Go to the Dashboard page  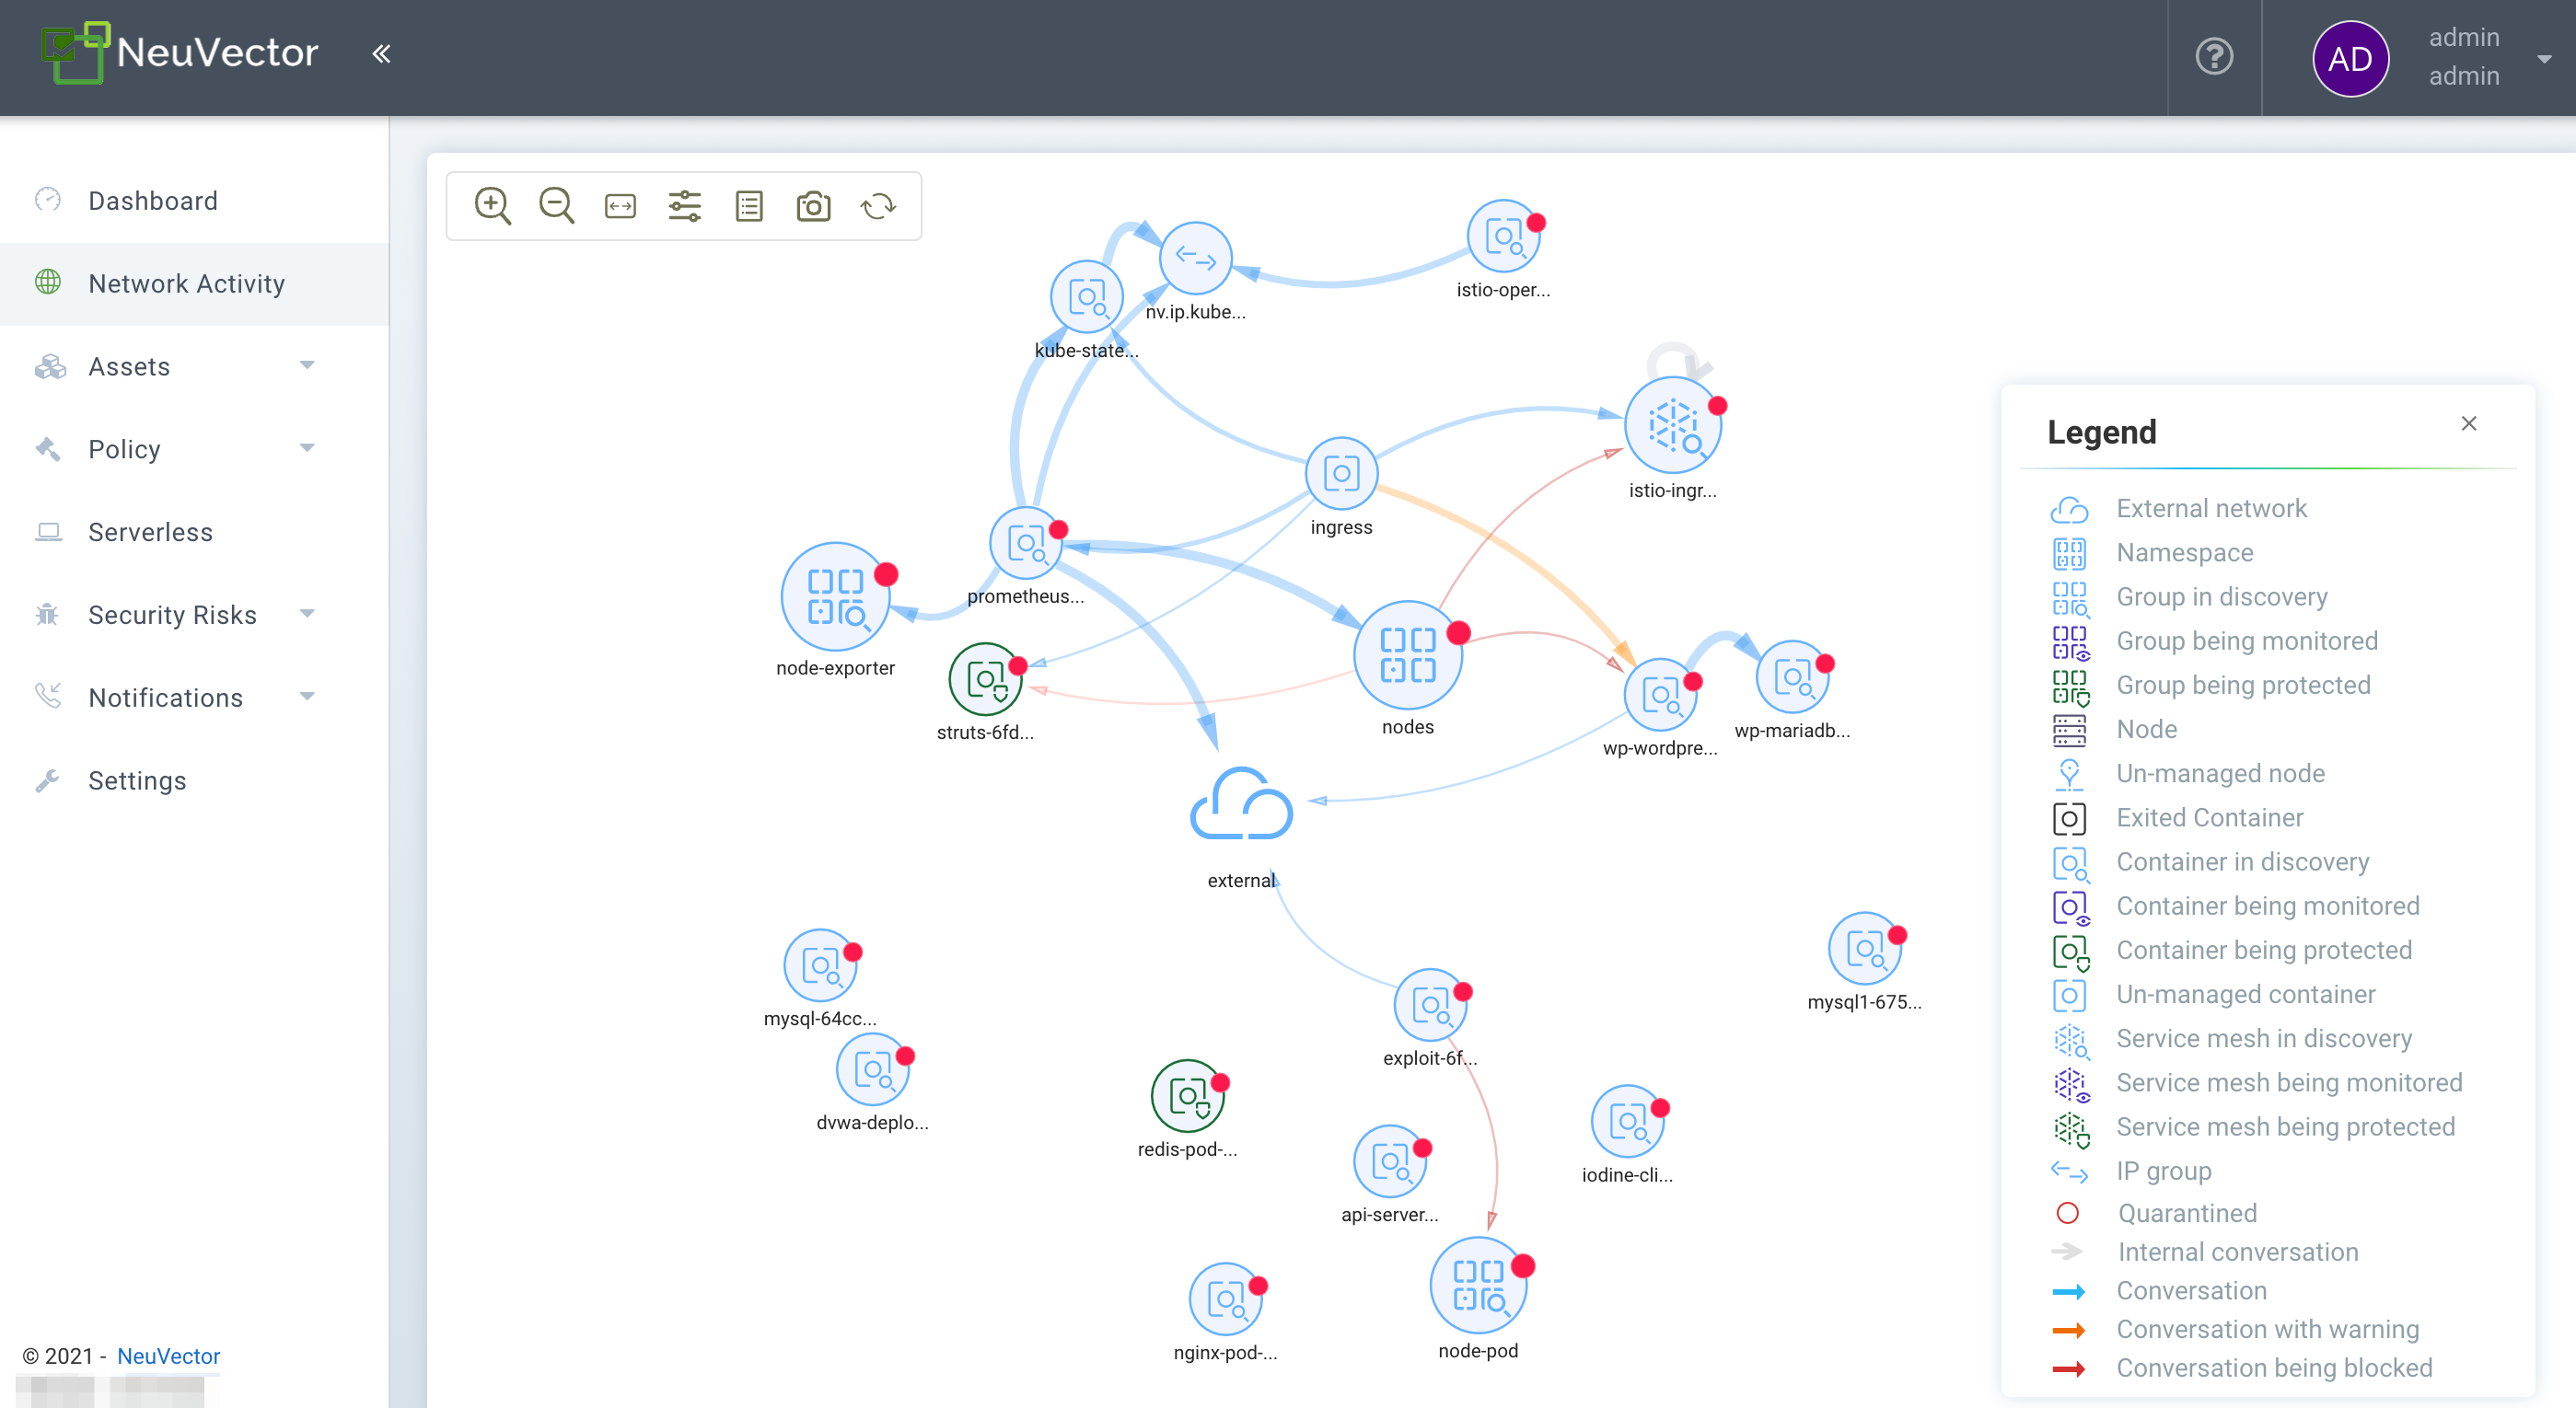[x=153, y=201]
